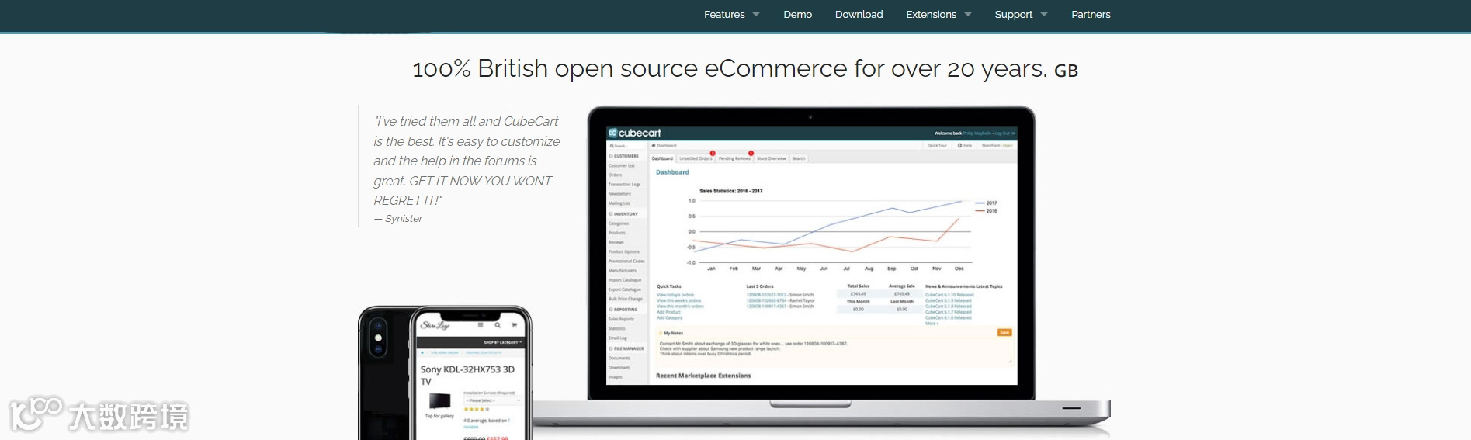Click the "Sales Statistics: 2016 - 2017" chart title
The image size is (1471, 440).
click(x=730, y=191)
